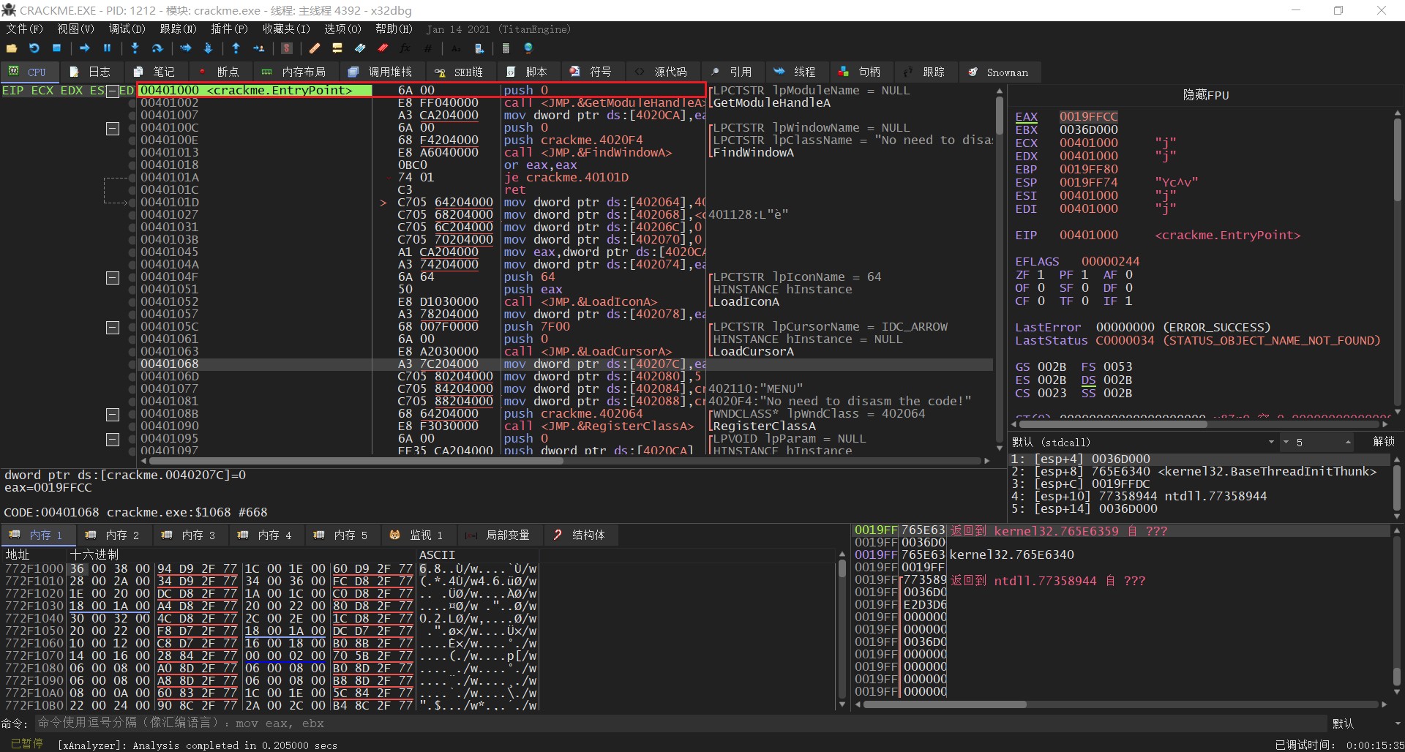Click the Open file folder icon

[12, 48]
